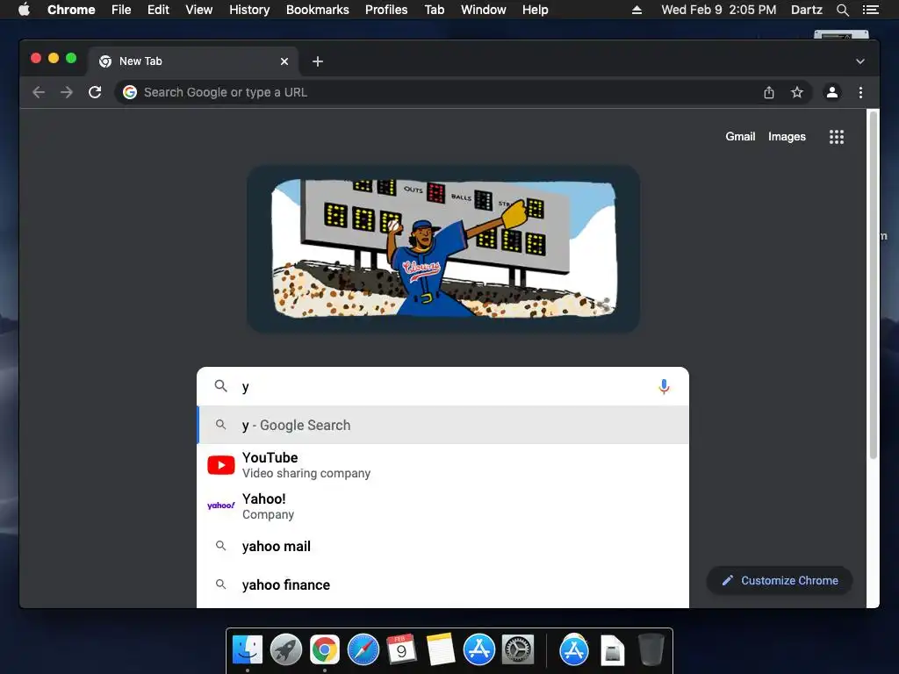The image size is (899, 674).
Task: Go back with the back arrow
Action: point(39,92)
